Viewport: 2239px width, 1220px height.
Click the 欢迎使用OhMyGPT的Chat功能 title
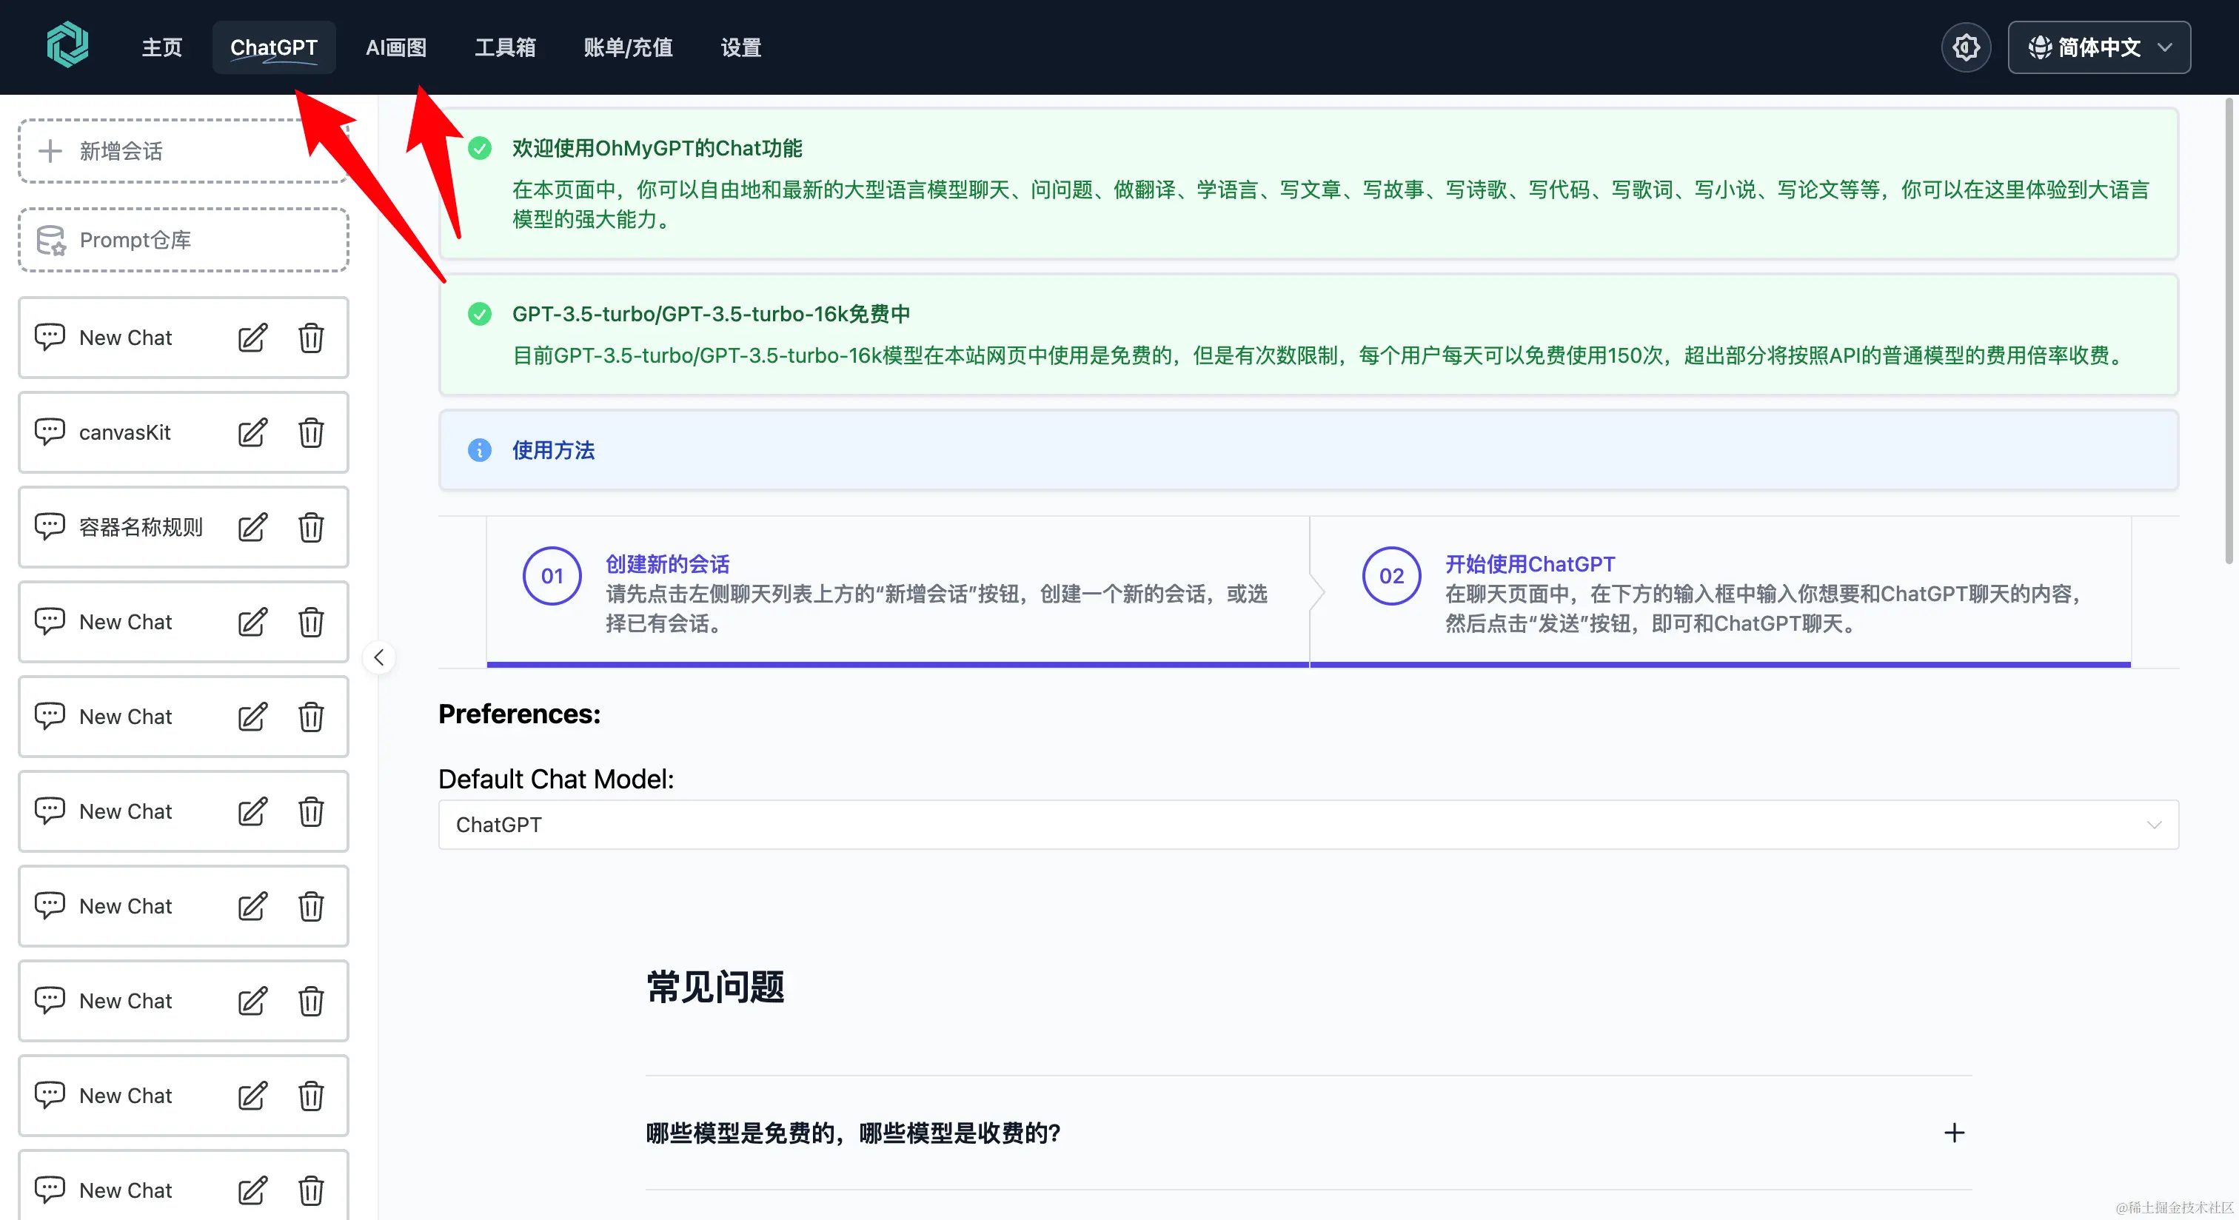(657, 149)
